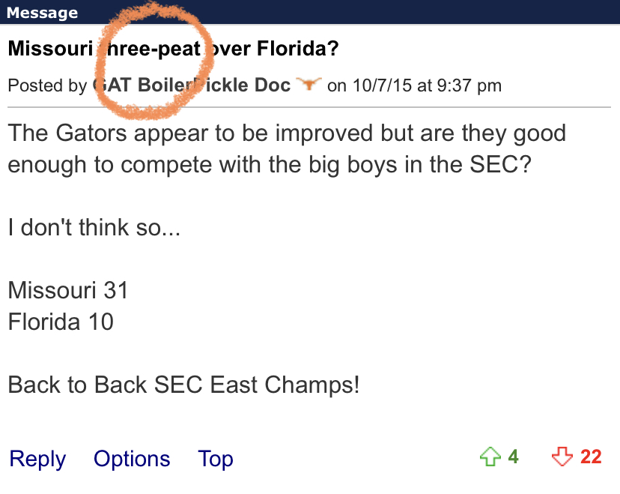Click the Back to Back SEC East Champs line
The height and width of the screenshot is (494, 620).
pyautogui.click(x=183, y=385)
